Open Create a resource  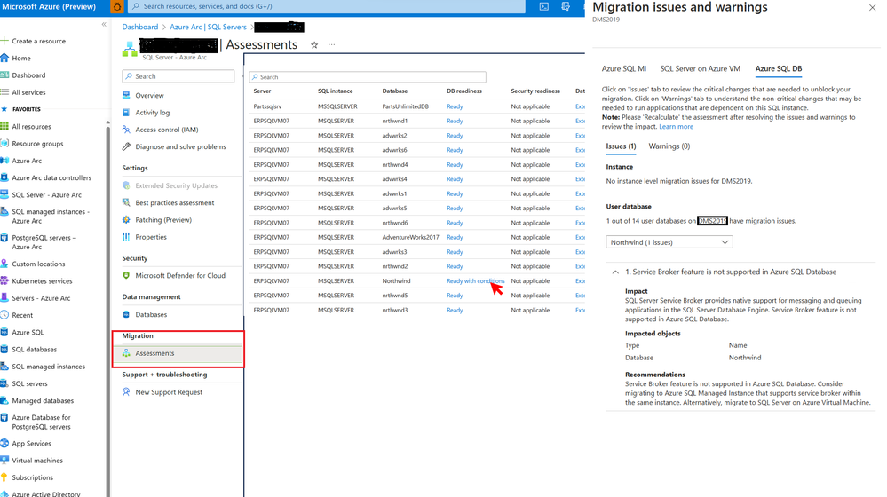(38, 42)
